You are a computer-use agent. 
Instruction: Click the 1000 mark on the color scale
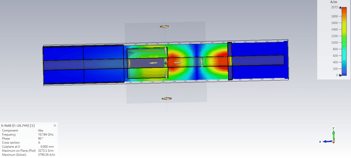335,42
